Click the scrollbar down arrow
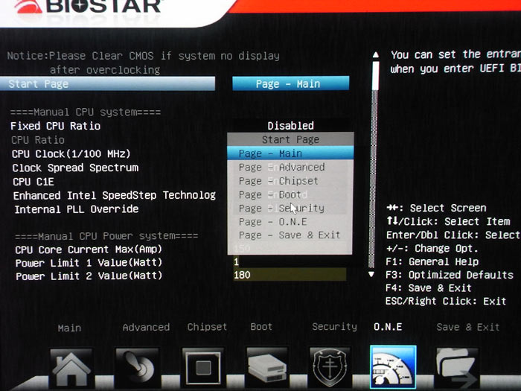Viewport: 521px width, 391px height. click(371, 274)
